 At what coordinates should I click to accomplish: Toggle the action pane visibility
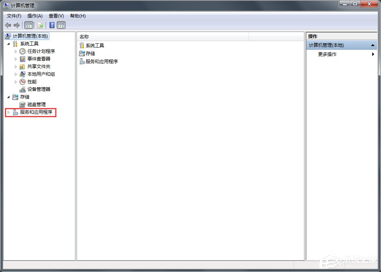[61, 25]
